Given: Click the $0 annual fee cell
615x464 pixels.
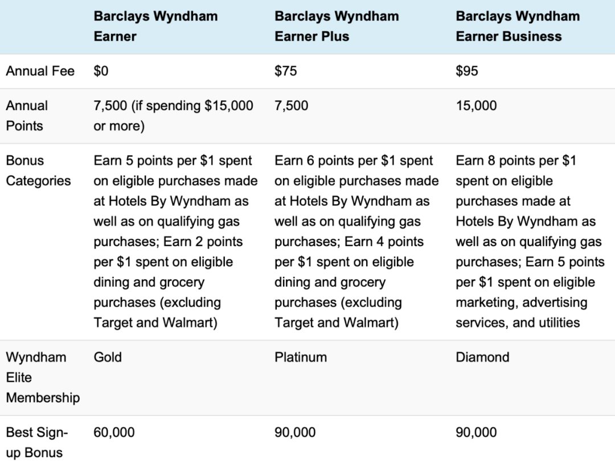Looking at the screenshot, I should tap(101, 71).
